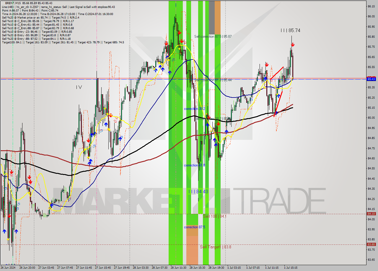Click the '27 Jun 11:45' time axis label
The height and width of the screenshot is (271, 378).
[84, 268]
